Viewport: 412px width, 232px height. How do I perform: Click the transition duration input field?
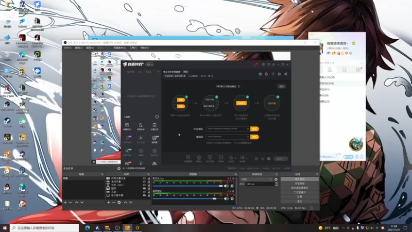260,184
